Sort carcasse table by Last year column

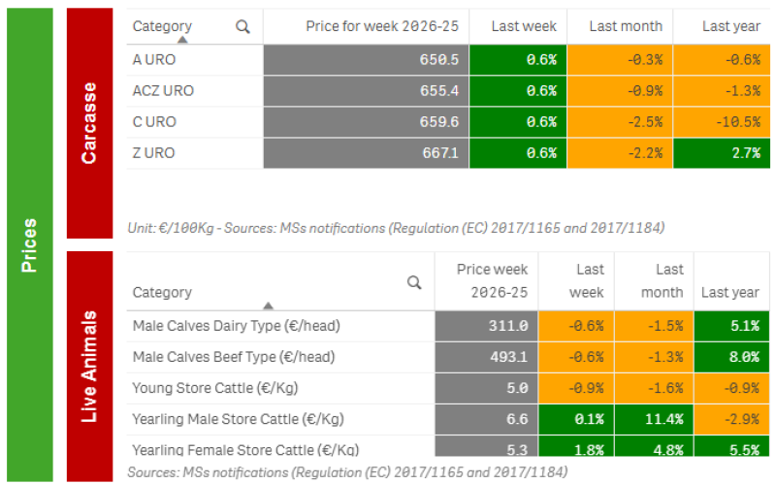pyautogui.click(x=731, y=26)
